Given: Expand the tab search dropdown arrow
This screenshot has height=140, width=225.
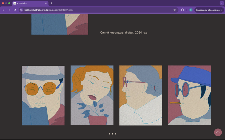Looking at the screenshot, I should point(222,3).
